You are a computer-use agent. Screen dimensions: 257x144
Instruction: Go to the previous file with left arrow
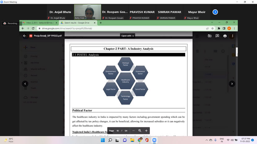25,84
